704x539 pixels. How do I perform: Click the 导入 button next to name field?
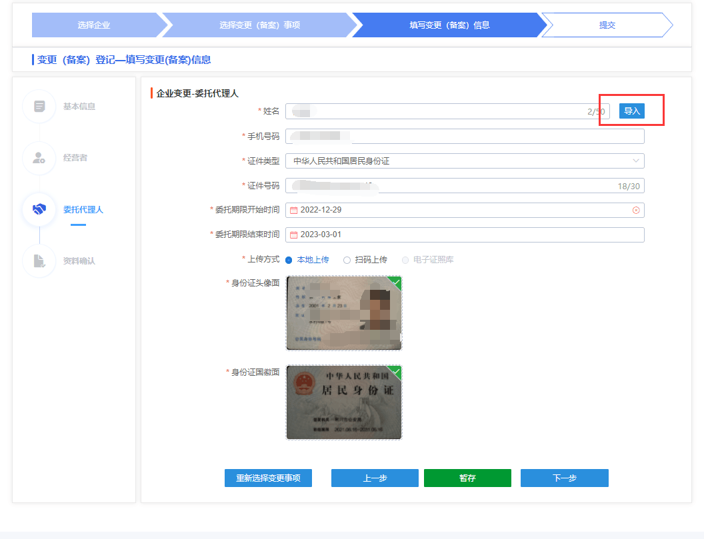click(631, 111)
